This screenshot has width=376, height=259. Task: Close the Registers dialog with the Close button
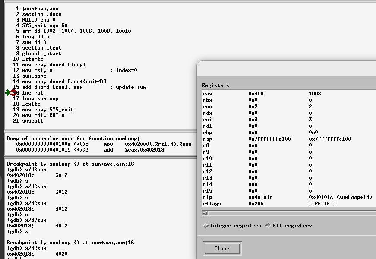[x=222, y=249]
